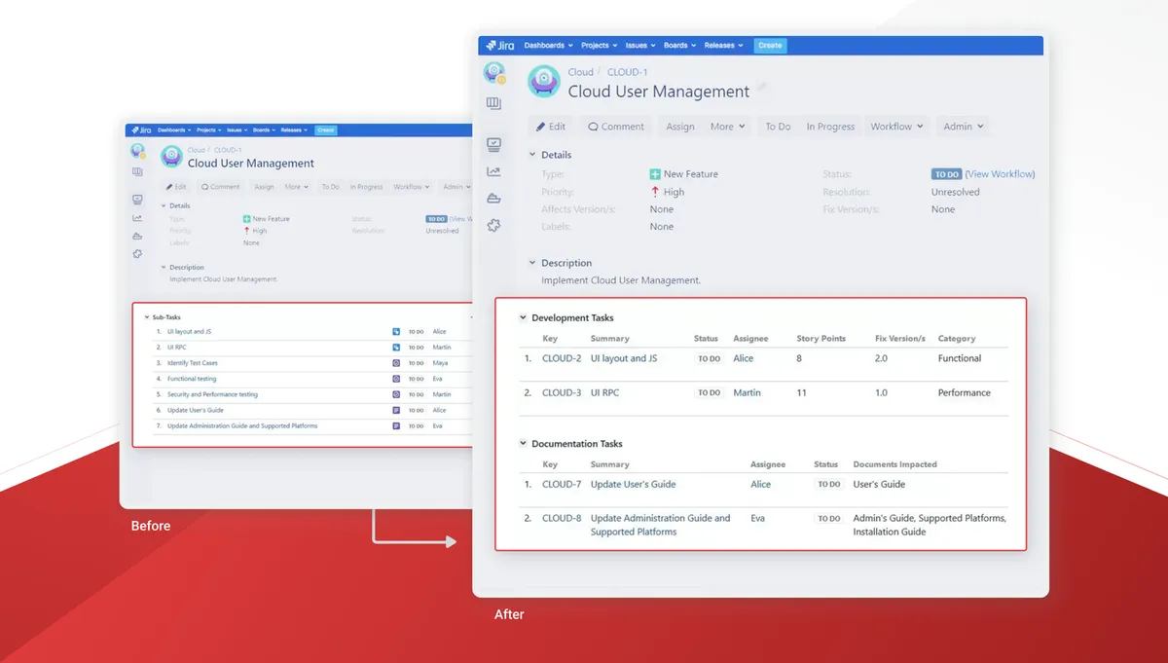The image size is (1168, 663).
Task: Open the More dropdown in After window
Action: pyautogui.click(x=727, y=127)
